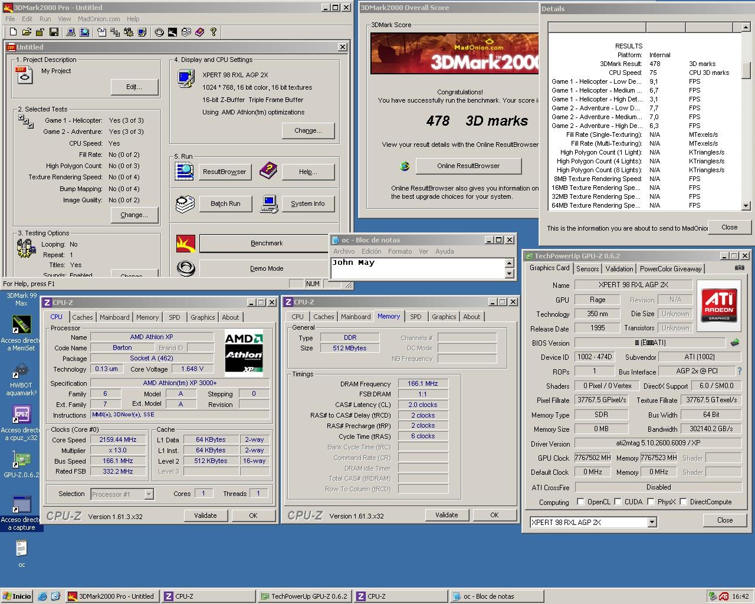This screenshot has width=755, height=604.
Task: Click OK button in right CPU-Z window
Action: pyautogui.click(x=494, y=515)
